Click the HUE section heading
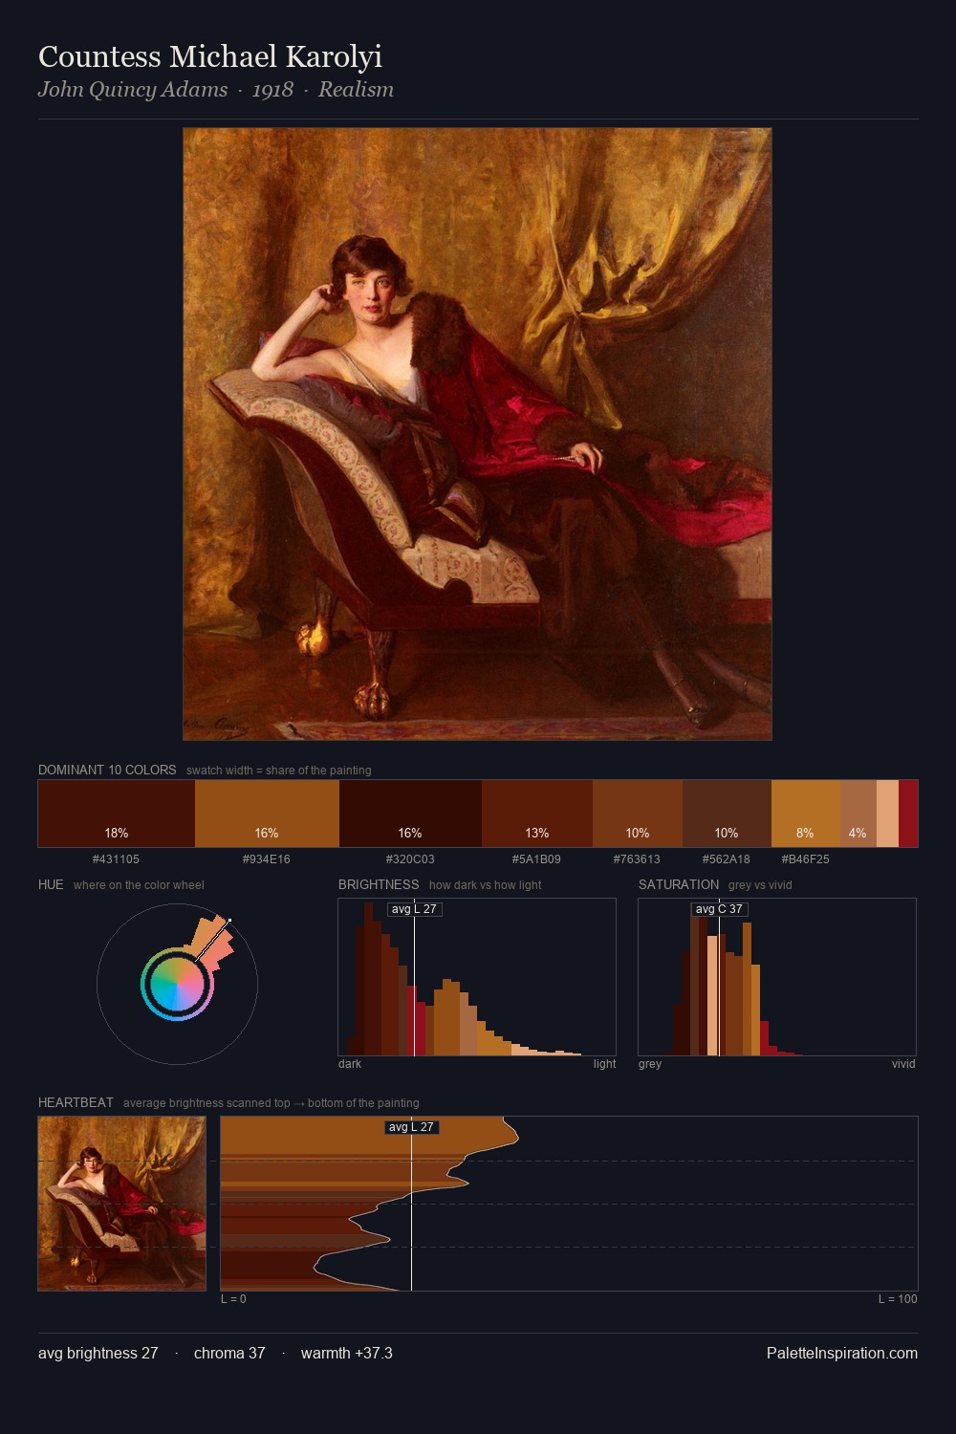Viewport: 956px width, 1434px height. coord(51,884)
